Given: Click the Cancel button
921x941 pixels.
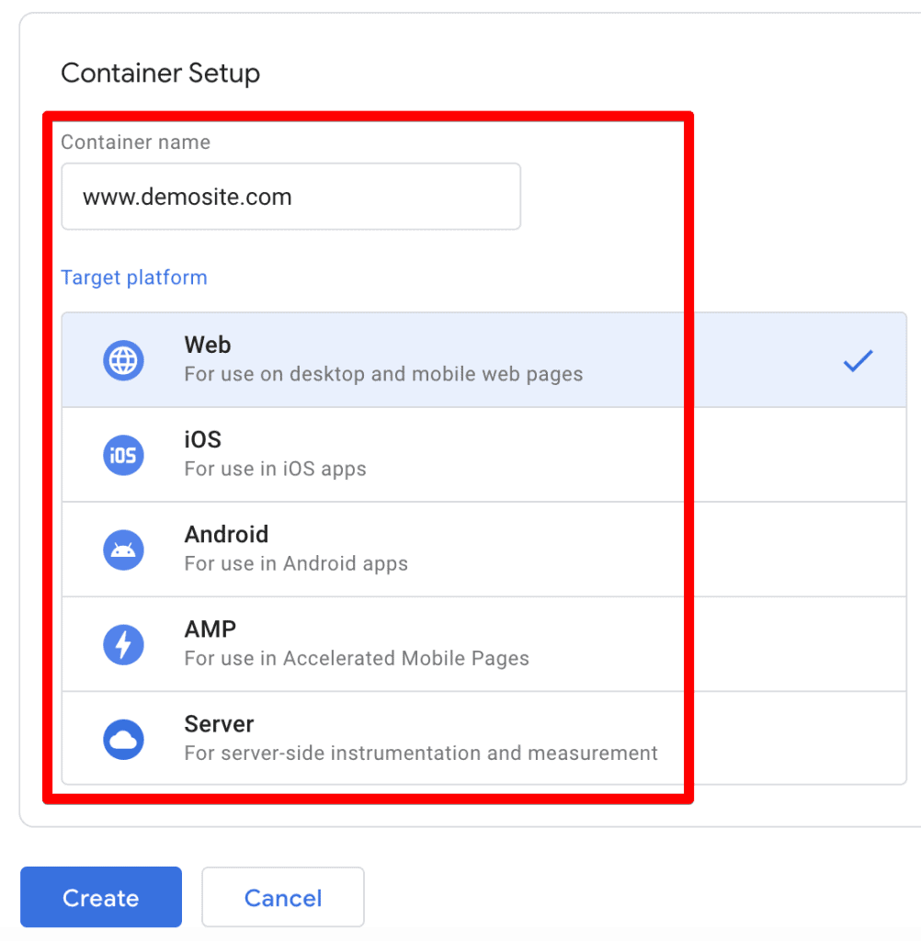Looking at the screenshot, I should click(x=282, y=898).
